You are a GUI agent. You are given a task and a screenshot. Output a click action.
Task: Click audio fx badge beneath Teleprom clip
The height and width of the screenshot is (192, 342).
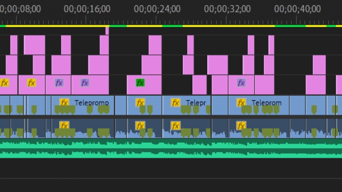pos(241,126)
